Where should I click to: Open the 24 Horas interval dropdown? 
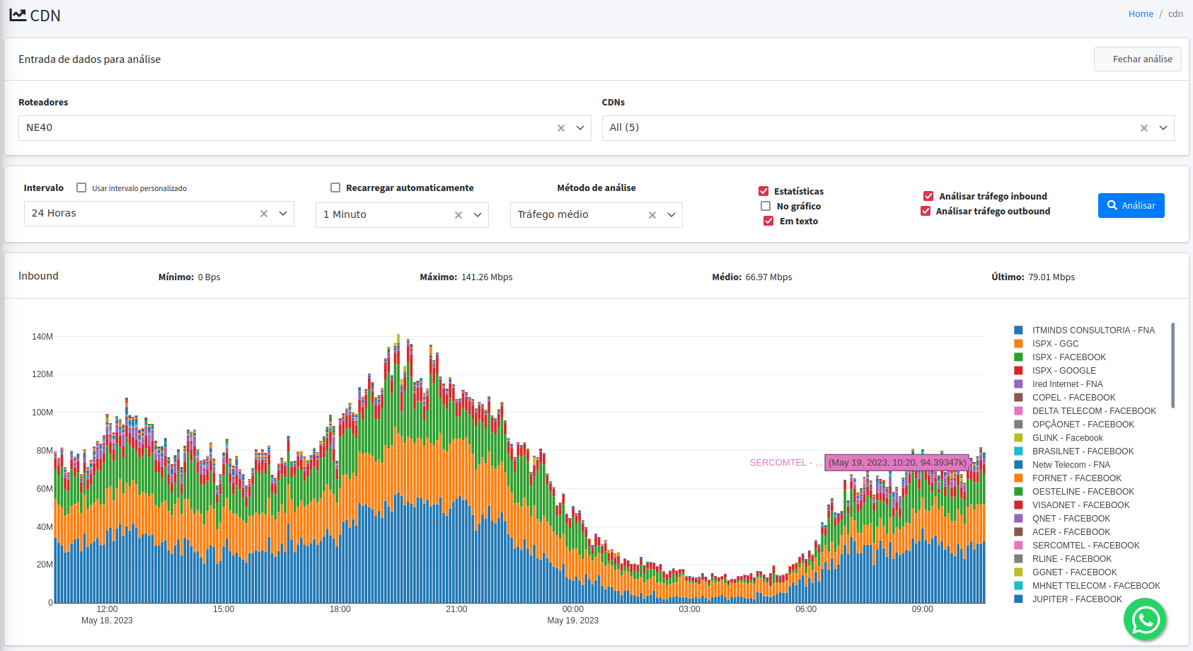[x=283, y=214]
